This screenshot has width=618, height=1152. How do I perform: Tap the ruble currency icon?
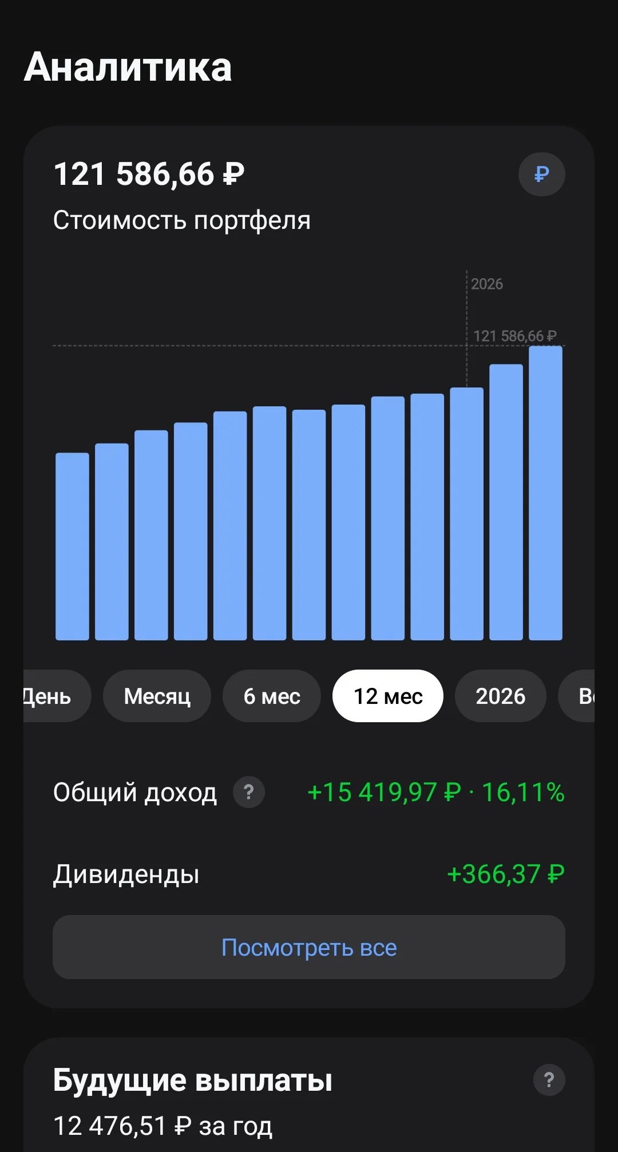coord(541,174)
